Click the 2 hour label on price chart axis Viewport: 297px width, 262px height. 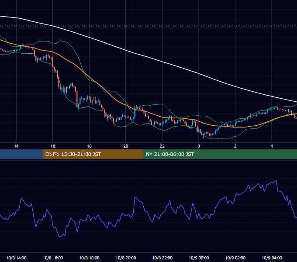[235, 146]
